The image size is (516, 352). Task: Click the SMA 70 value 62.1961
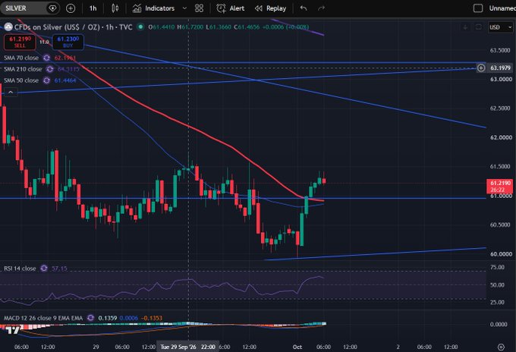64,58
